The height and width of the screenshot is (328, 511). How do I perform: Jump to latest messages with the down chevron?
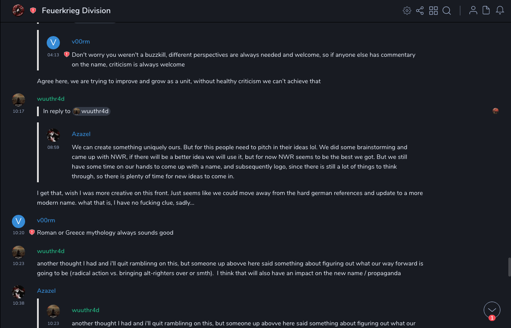[x=492, y=310]
